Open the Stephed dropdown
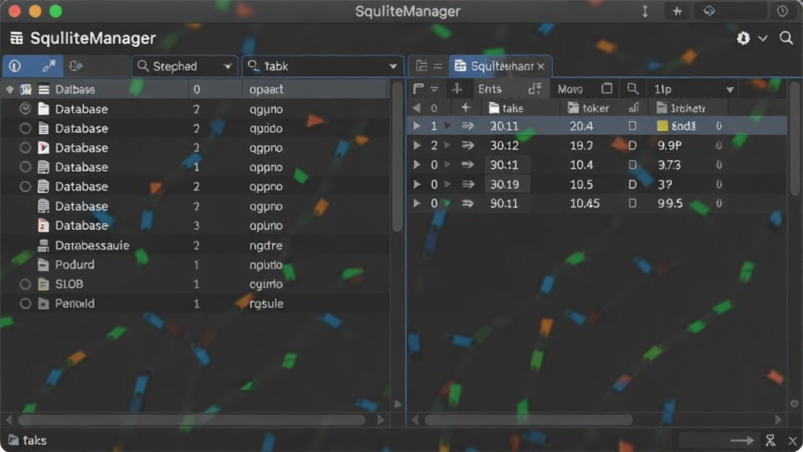803x452 pixels. coord(184,66)
